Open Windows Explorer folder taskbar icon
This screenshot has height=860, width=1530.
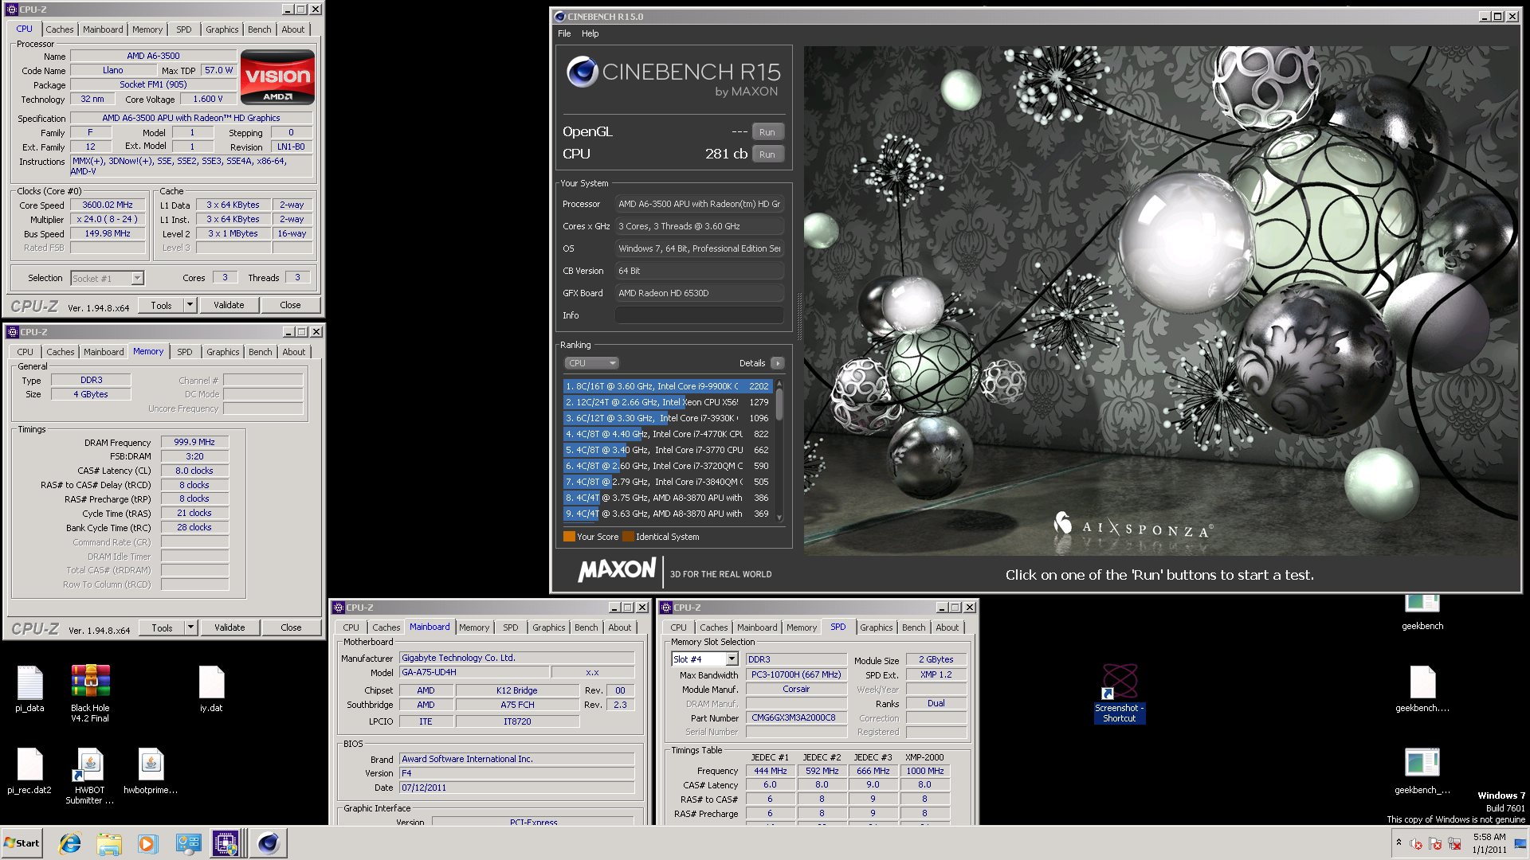pos(109,843)
